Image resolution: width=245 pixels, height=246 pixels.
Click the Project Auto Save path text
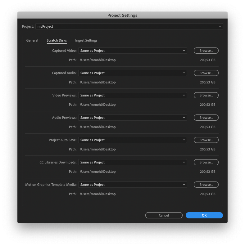pos(98,149)
